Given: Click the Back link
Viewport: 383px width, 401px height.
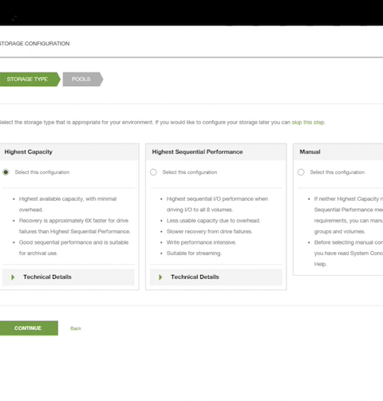Looking at the screenshot, I should 76,328.
